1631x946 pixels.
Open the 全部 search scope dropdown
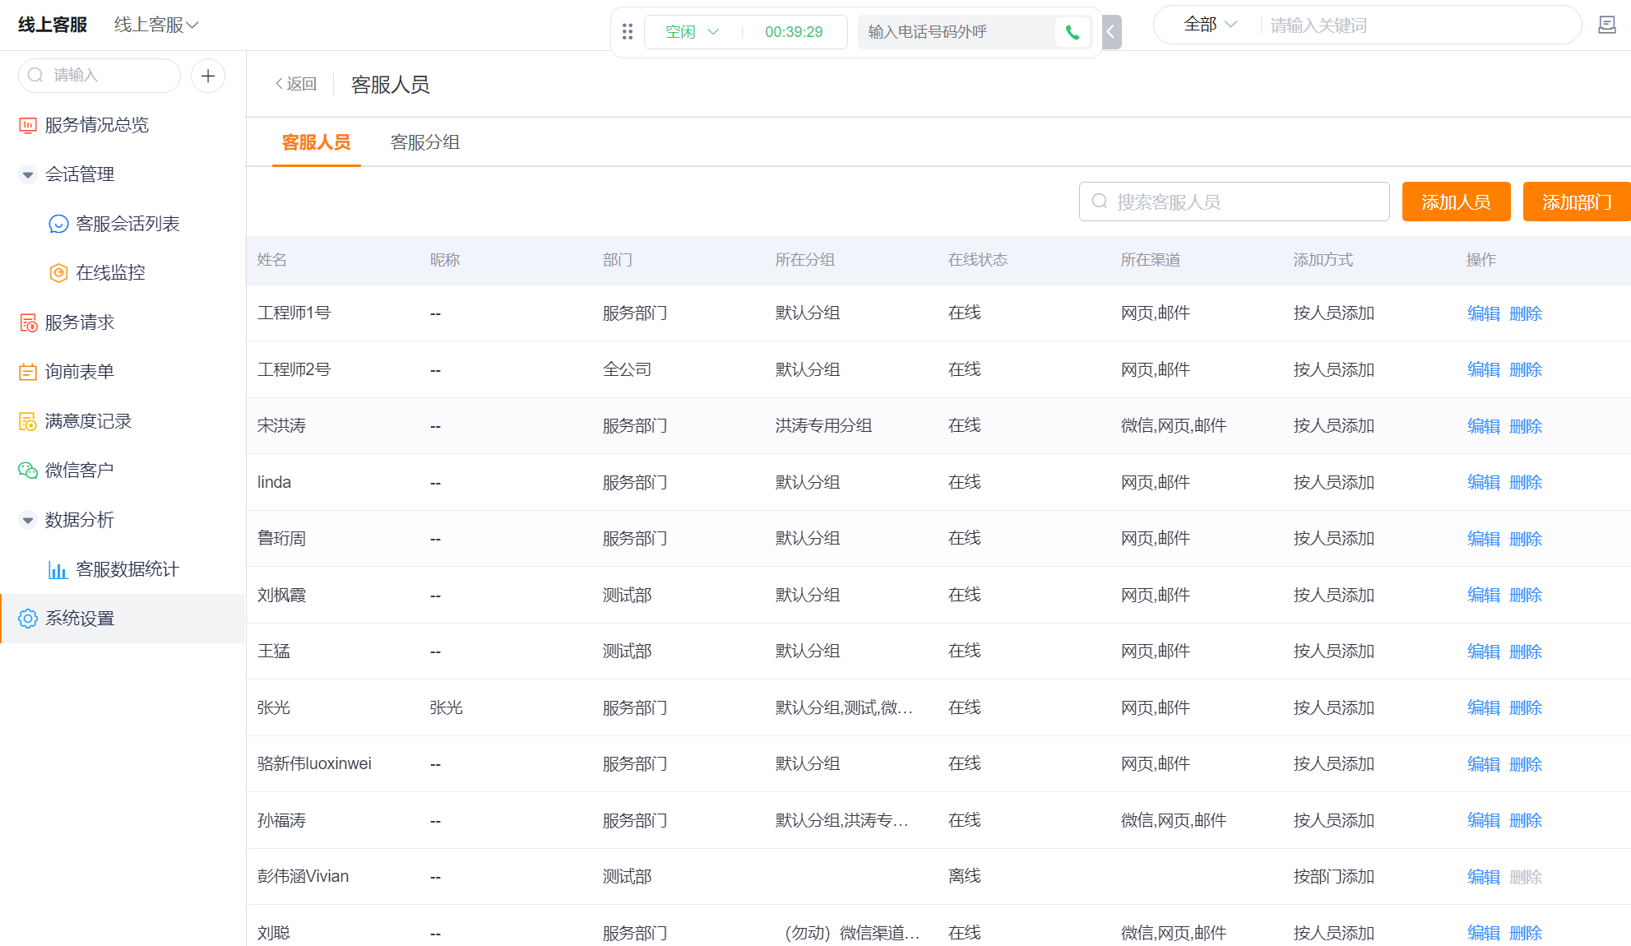(x=1210, y=26)
